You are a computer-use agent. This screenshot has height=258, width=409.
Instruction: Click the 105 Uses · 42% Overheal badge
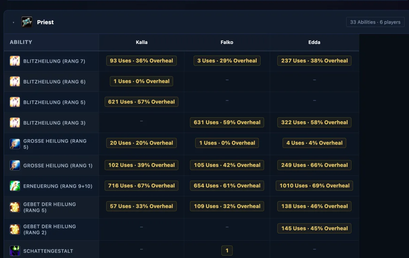pyautogui.click(x=227, y=165)
